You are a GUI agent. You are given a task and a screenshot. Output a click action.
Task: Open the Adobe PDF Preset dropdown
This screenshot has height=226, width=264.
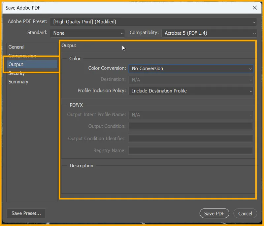point(153,22)
